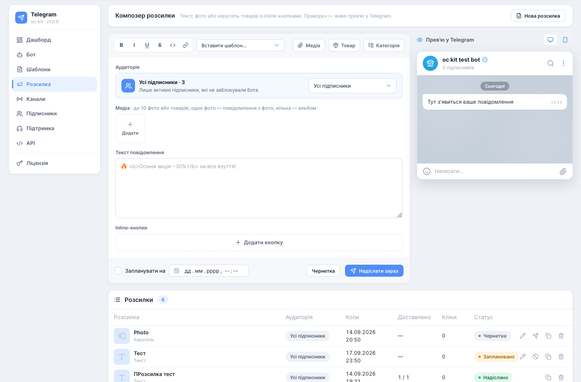The width and height of the screenshot is (581, 382).
Task: Insert a Категорія block
Action: tap(384, 45)
